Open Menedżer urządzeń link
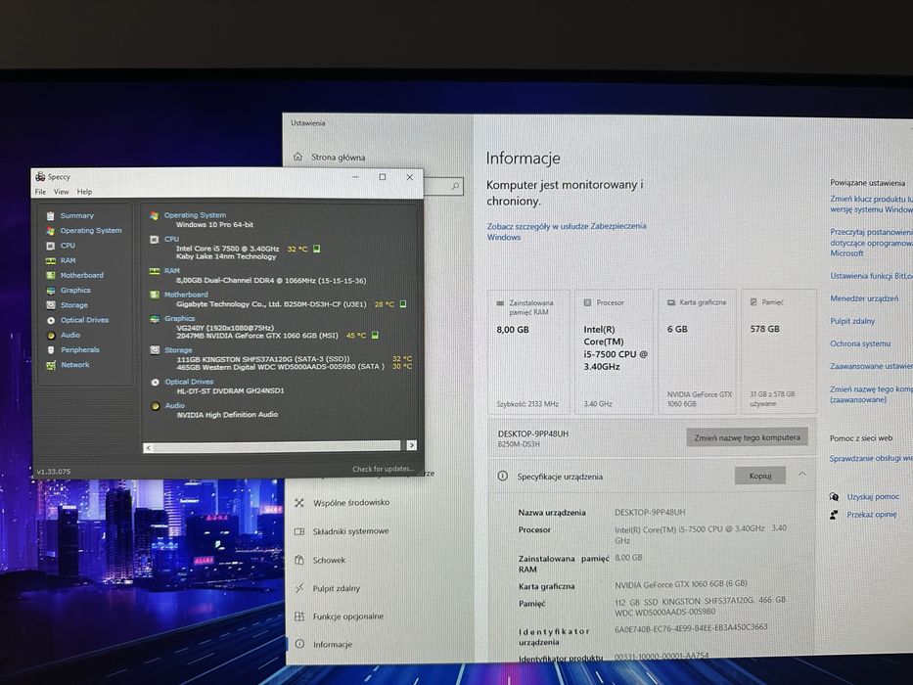Viewport: 913px width, 685px height. point(864,298)
